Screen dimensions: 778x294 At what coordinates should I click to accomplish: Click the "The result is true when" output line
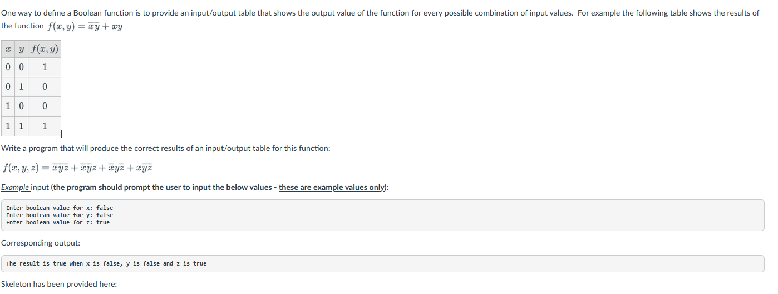106,263
